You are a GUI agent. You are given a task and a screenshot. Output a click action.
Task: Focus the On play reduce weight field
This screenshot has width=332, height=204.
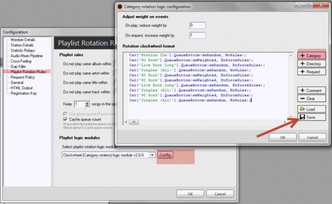[197, 25]
